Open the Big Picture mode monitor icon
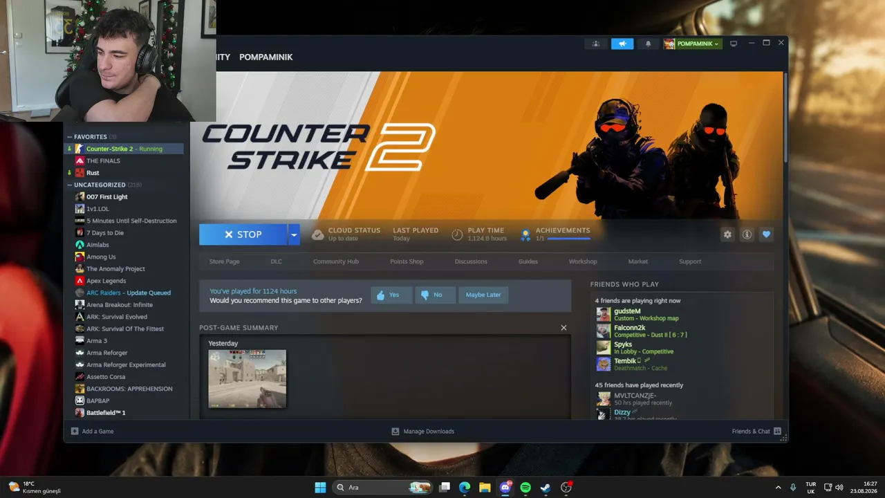Image resolution: width=885 pixels, height=498 pixels. coord(734,44)
